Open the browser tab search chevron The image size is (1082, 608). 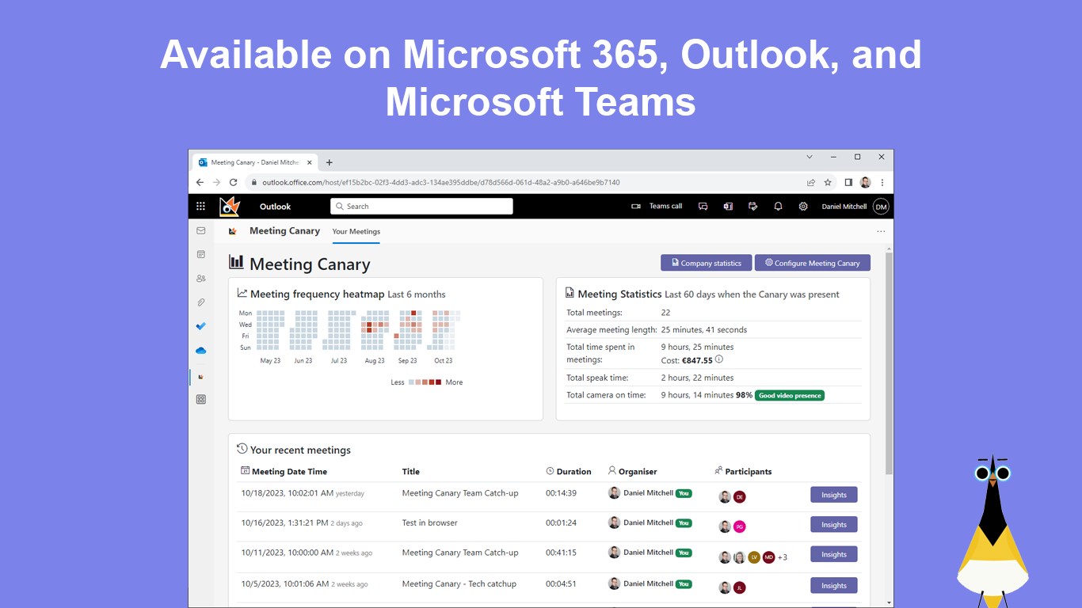pos(809,157)
